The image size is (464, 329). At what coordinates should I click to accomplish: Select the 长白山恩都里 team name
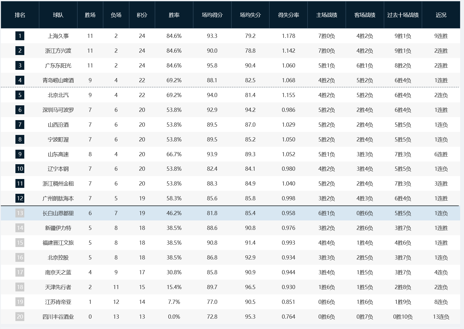[x=58, y=213]
